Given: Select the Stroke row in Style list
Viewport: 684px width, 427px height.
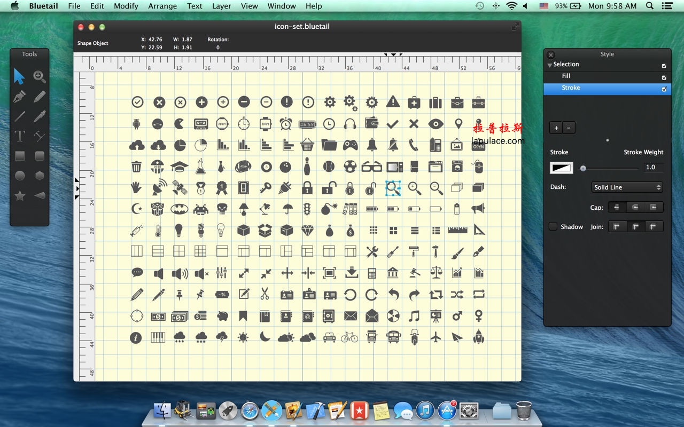Looking at the screenshot, I should tap(607, 89).
